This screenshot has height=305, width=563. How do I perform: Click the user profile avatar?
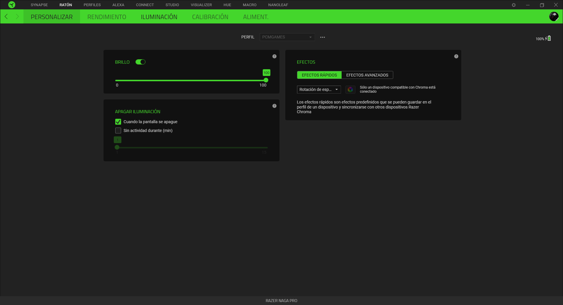pos(554,16)
